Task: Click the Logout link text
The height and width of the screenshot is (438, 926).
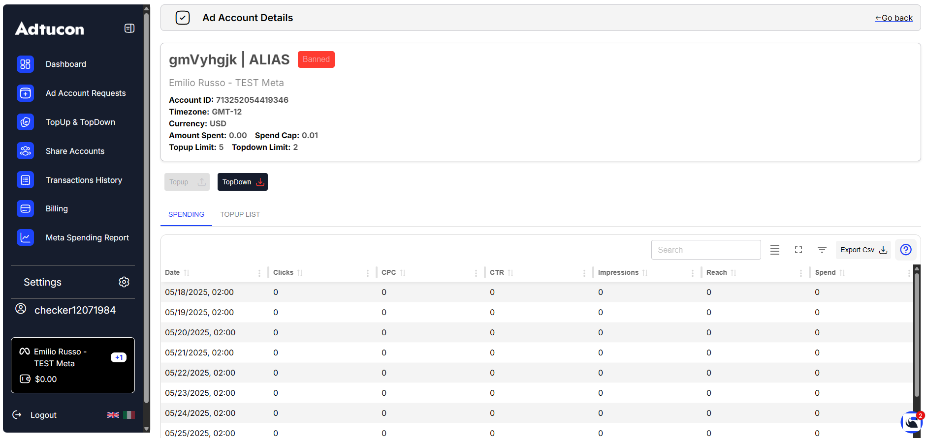Action: point(43,415)
